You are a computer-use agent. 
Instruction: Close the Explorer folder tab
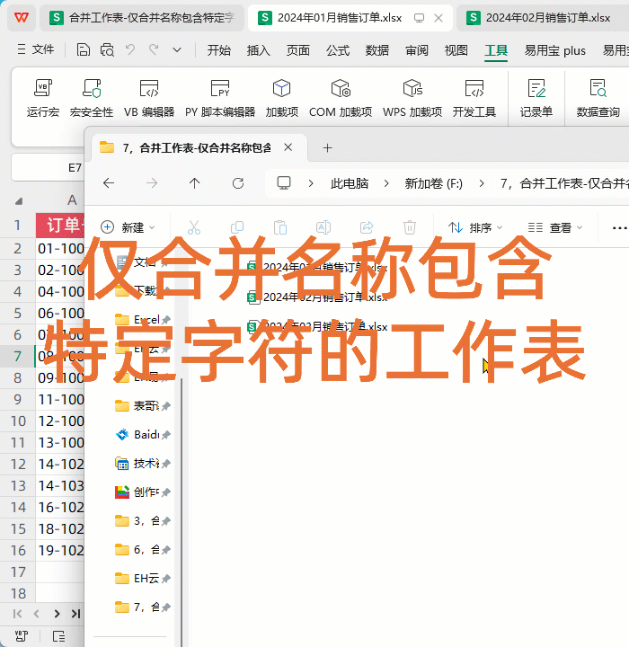288,147
